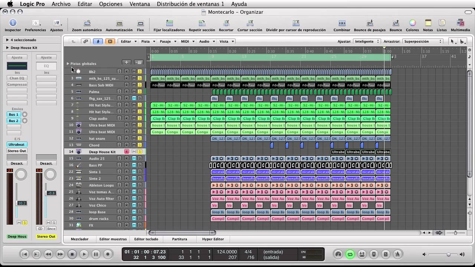Toggle the orange H hide-view button
The width and height of the screenshot is (475, 267).
coord(110,42)
